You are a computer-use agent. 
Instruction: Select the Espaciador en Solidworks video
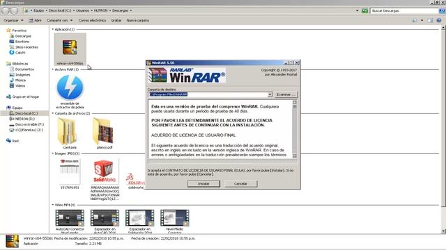139,222
